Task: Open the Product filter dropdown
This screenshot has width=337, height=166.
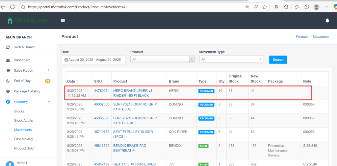Action: [162, 59]
